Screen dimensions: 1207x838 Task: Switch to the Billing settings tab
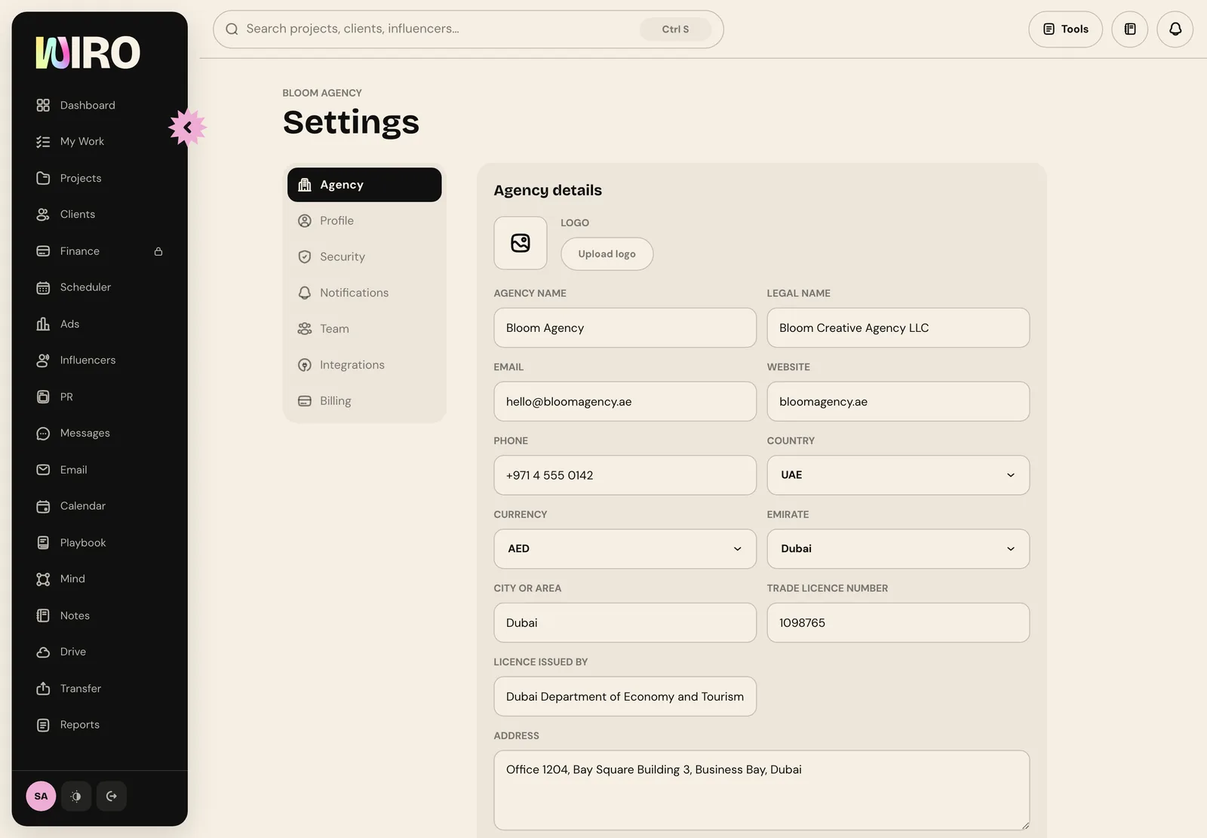364,401
